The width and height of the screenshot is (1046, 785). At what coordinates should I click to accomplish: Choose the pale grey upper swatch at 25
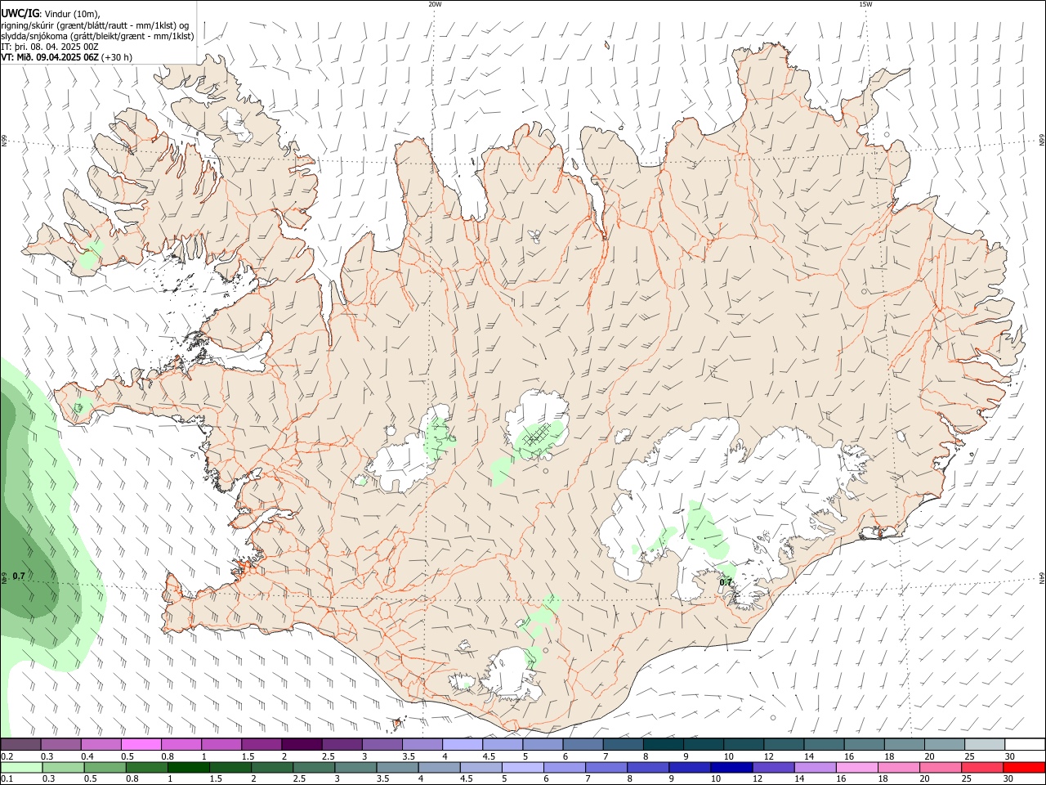(x=985, y=745)
